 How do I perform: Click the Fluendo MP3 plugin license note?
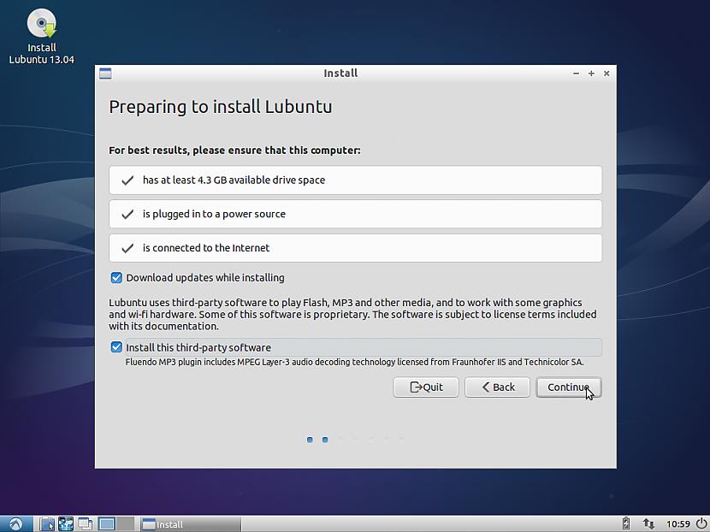tap(354, 362)
